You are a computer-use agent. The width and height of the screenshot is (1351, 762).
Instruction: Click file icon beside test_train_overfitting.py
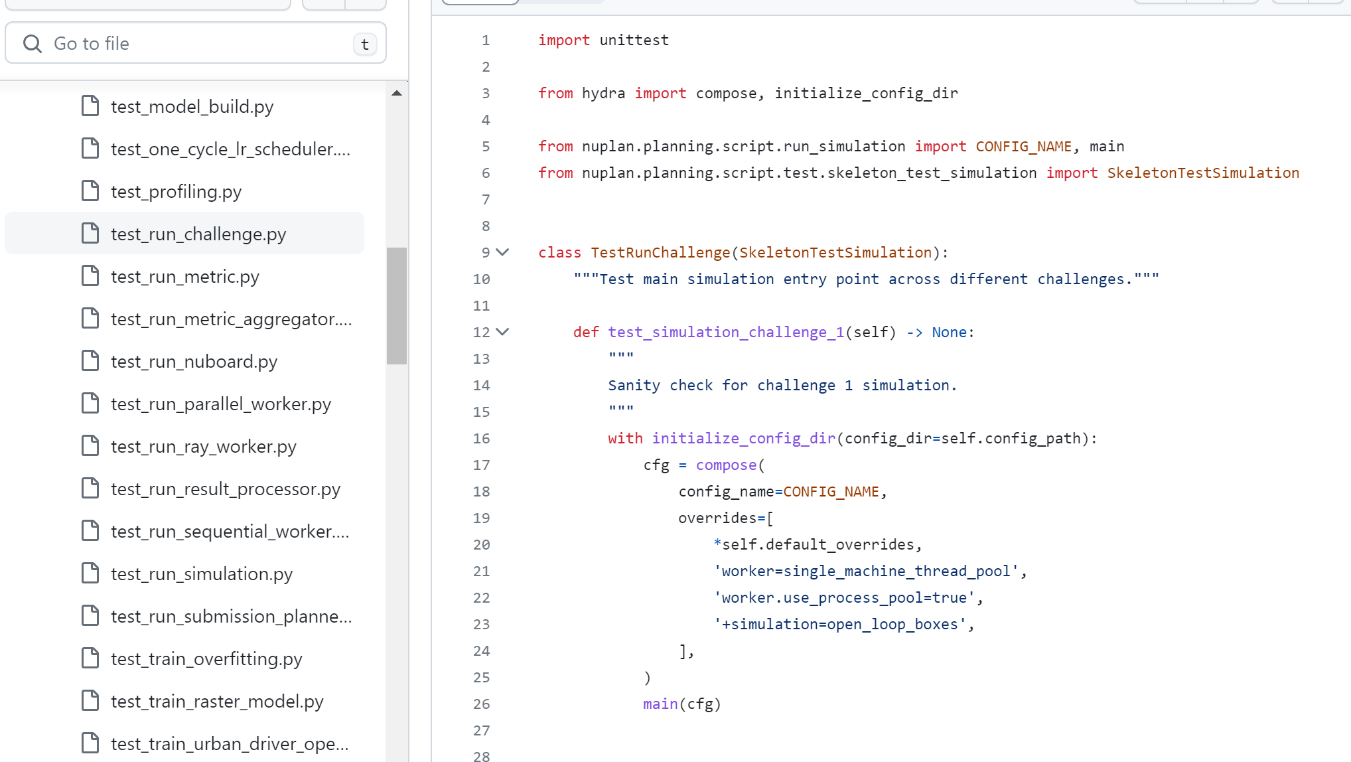tap(90, 658)
